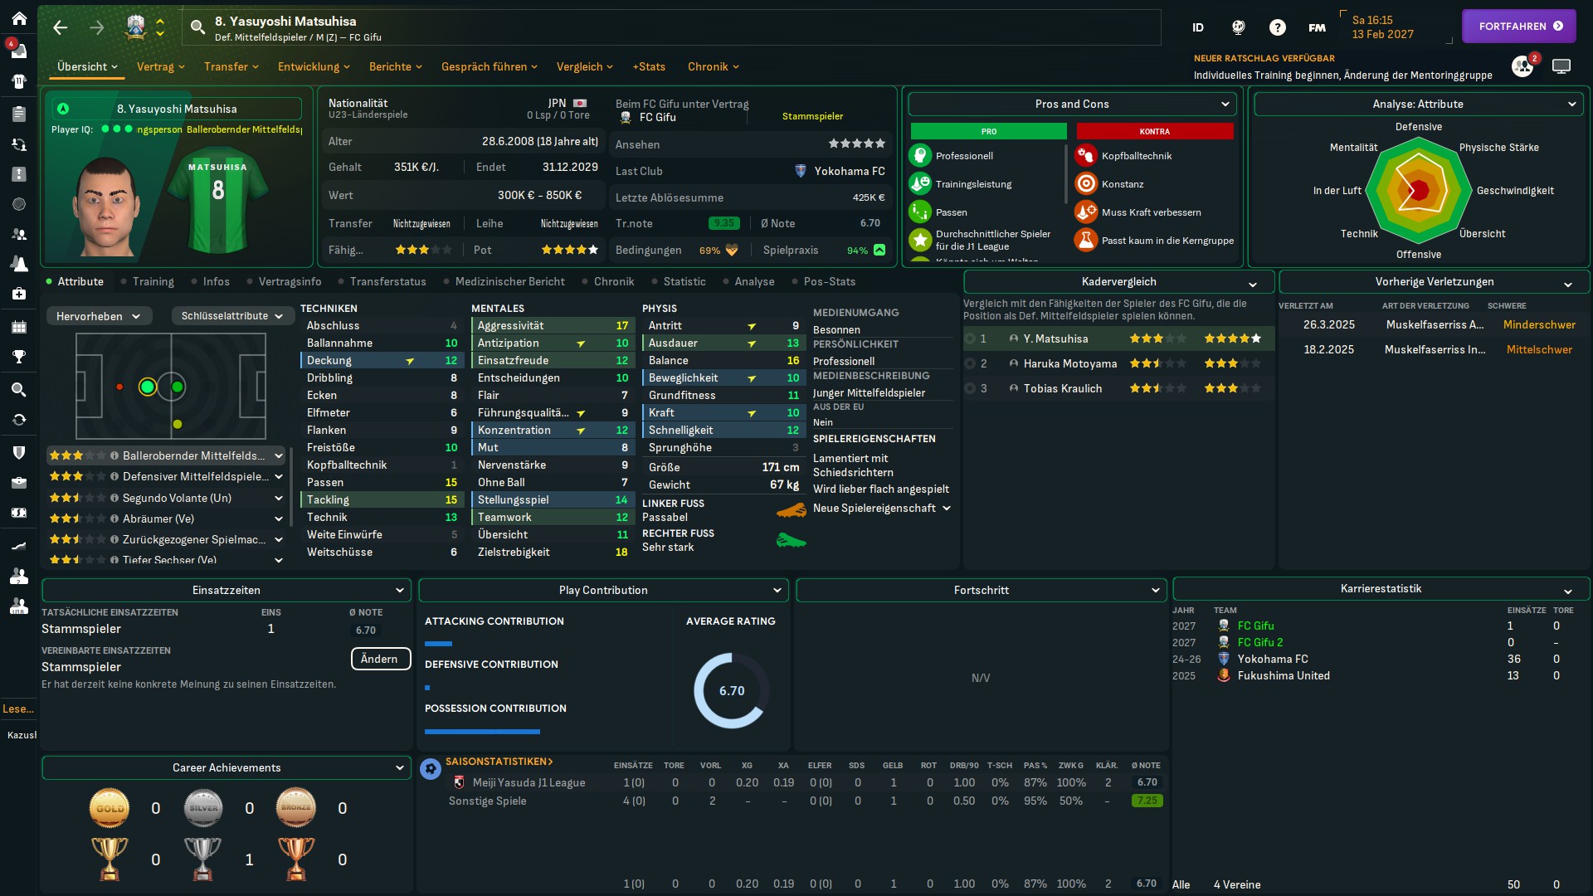
Task: Select the Statistic radio tab
Action: (x=684, y=282)
